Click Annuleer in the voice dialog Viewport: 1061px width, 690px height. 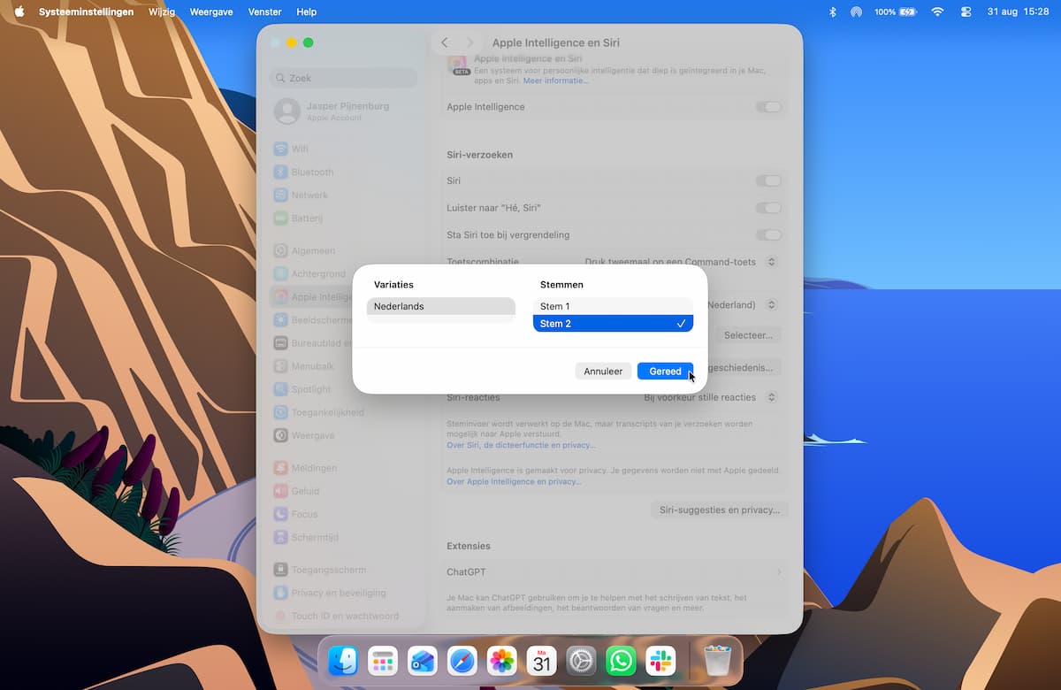click(x=603, y=372)
